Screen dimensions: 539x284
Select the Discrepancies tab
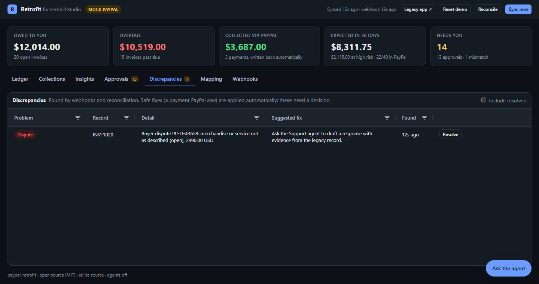point(170,79)
